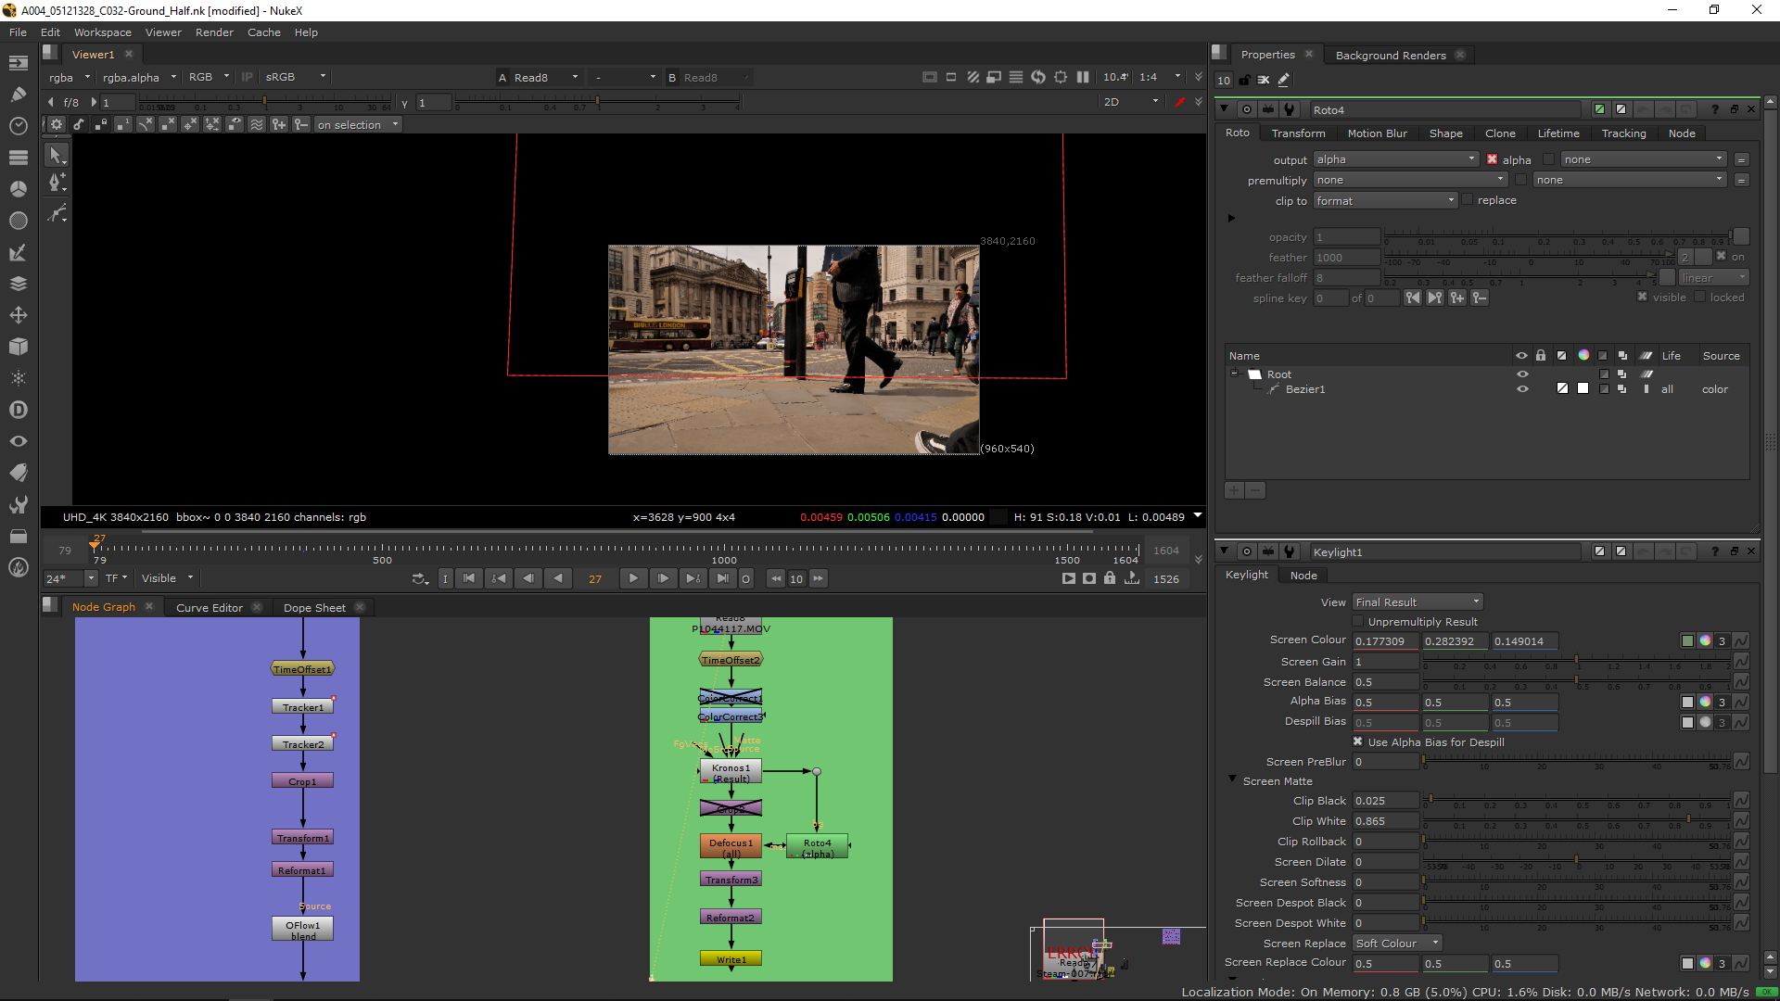The image size is (1780, 1001).
Task: Click the Transform nodes move icon
Action: click(x=18, y=315)
